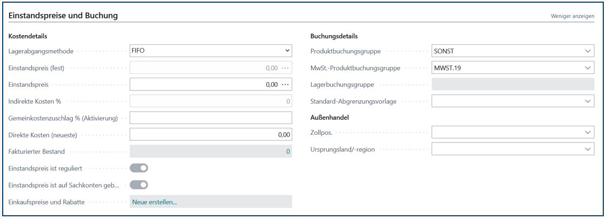Viewport: 606px width, 219px height.
Task: Click greyed Lagerbuchungsgruppe field
Action: coord(513,84)
